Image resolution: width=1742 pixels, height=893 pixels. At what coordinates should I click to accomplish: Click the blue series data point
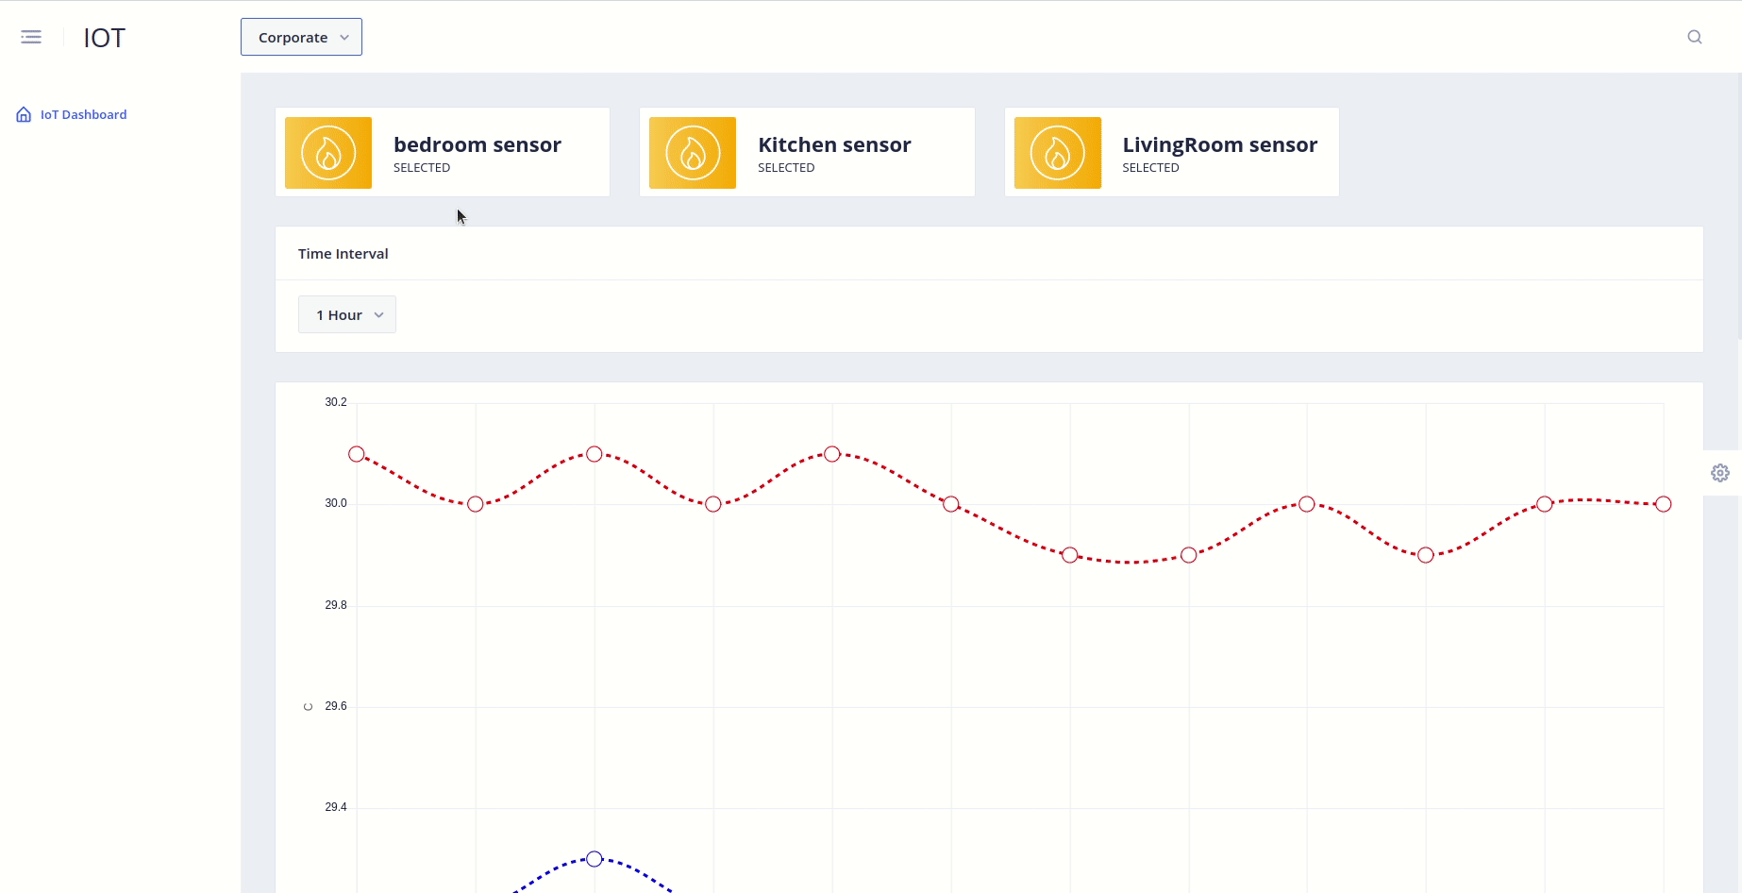click(595, 859)
